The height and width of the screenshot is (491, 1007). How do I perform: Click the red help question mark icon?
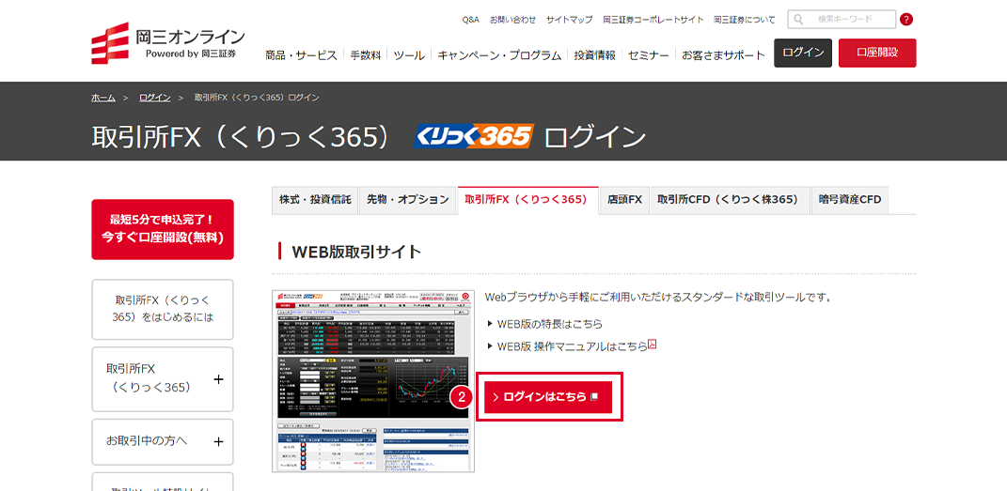(906, 19)
